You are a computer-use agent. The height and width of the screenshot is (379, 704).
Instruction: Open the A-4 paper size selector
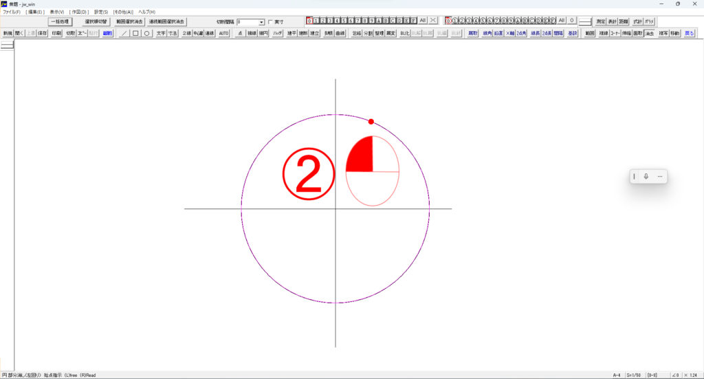pos(618,375)
